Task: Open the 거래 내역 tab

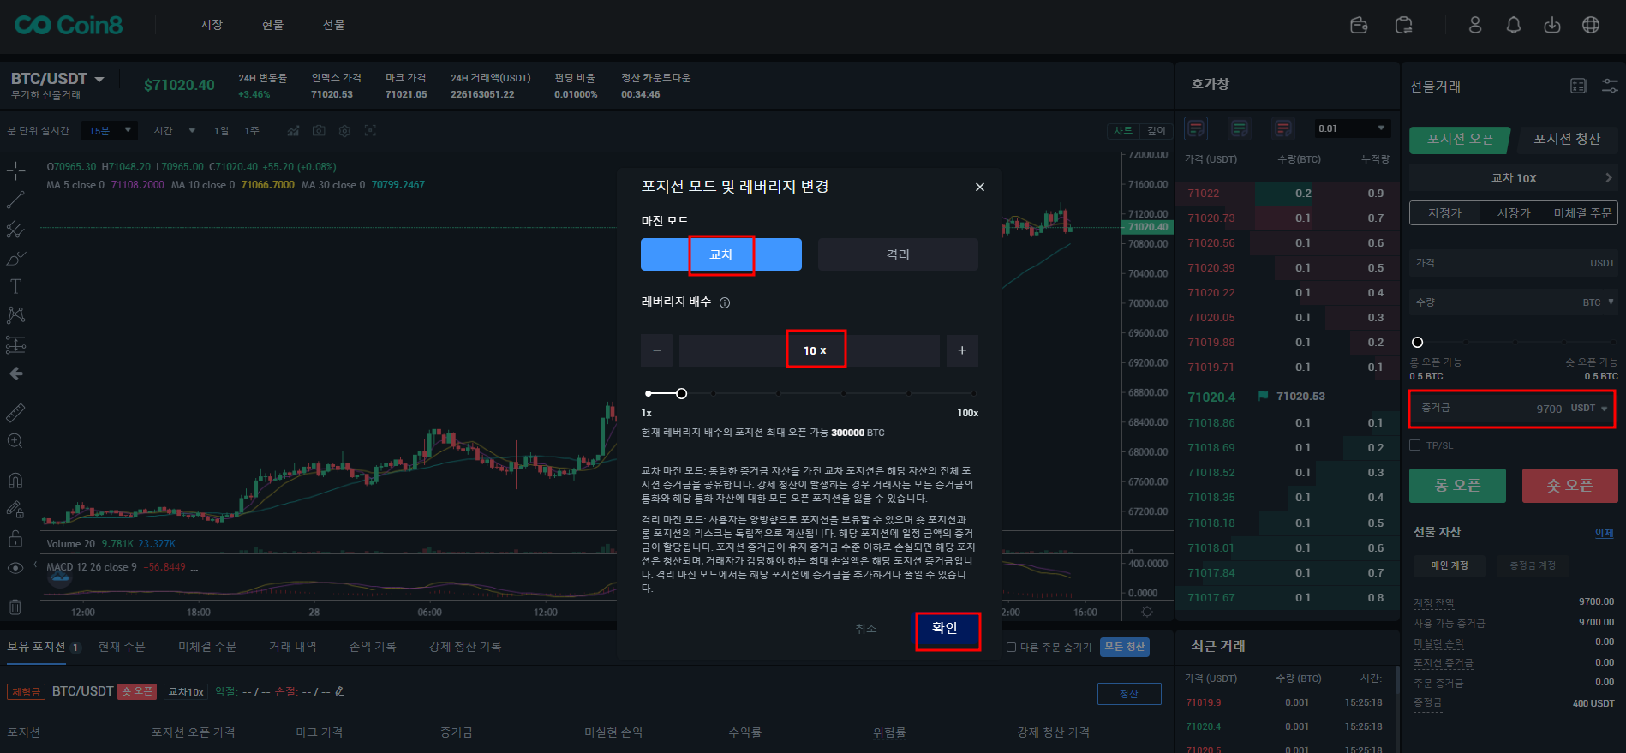Action: coord(292,647)
